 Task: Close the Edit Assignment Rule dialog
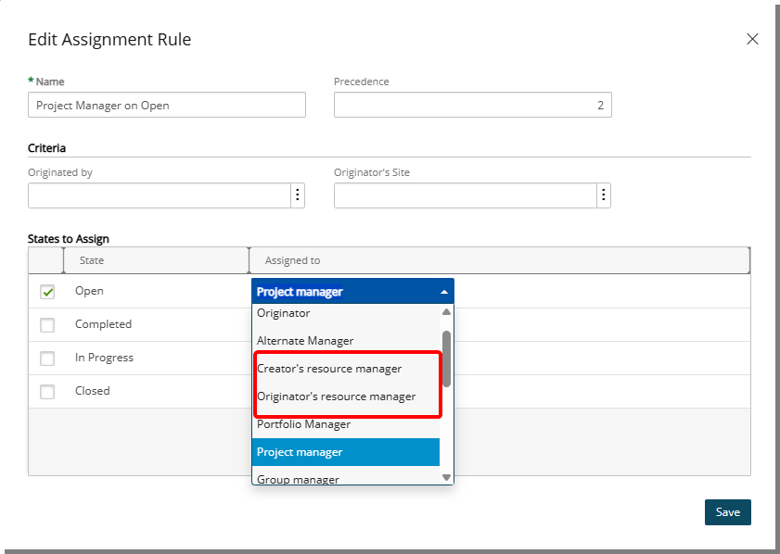(x=752, y=39)
